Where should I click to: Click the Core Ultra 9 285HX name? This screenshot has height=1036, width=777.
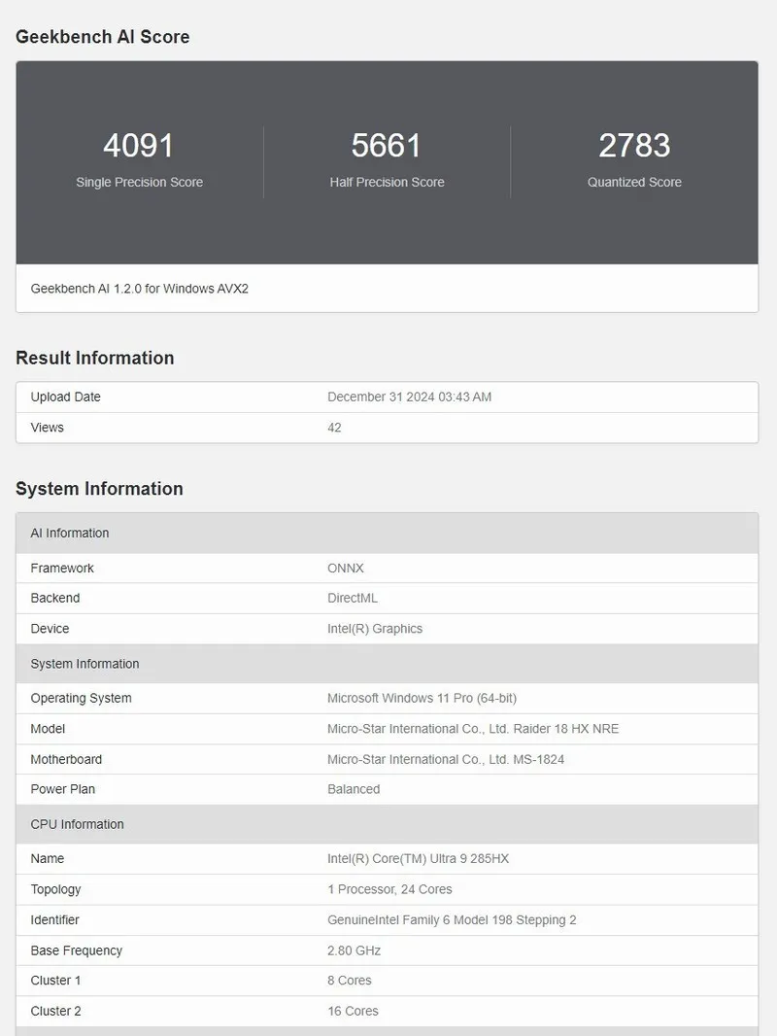tap(418, 858)
